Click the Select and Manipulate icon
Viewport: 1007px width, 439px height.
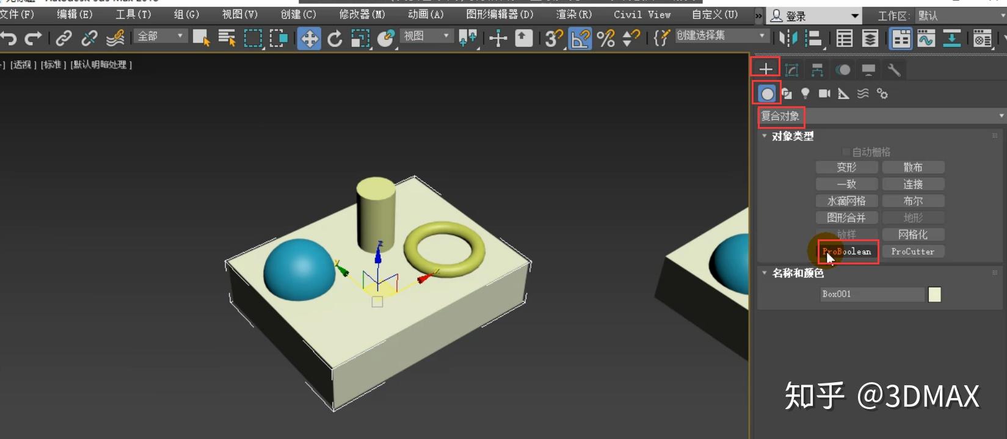tap(498, 38)
